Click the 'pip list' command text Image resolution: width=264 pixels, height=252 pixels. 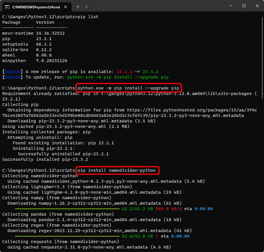(x=88, y=17)
